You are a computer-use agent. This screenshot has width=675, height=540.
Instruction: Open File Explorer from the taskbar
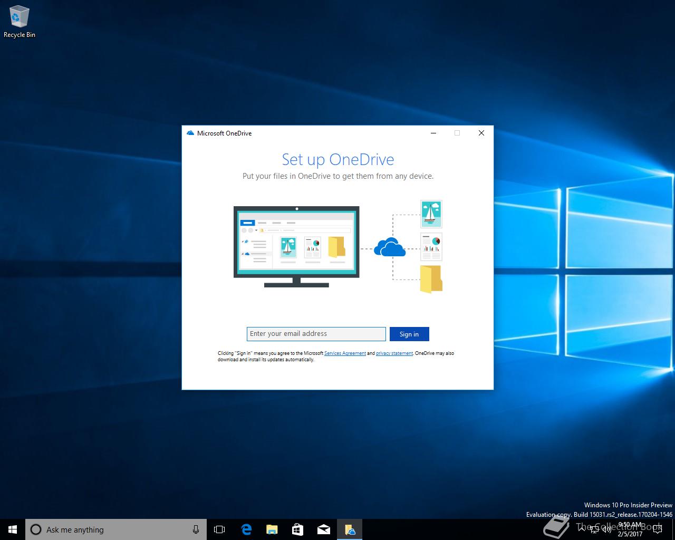(x=272, y=529)
